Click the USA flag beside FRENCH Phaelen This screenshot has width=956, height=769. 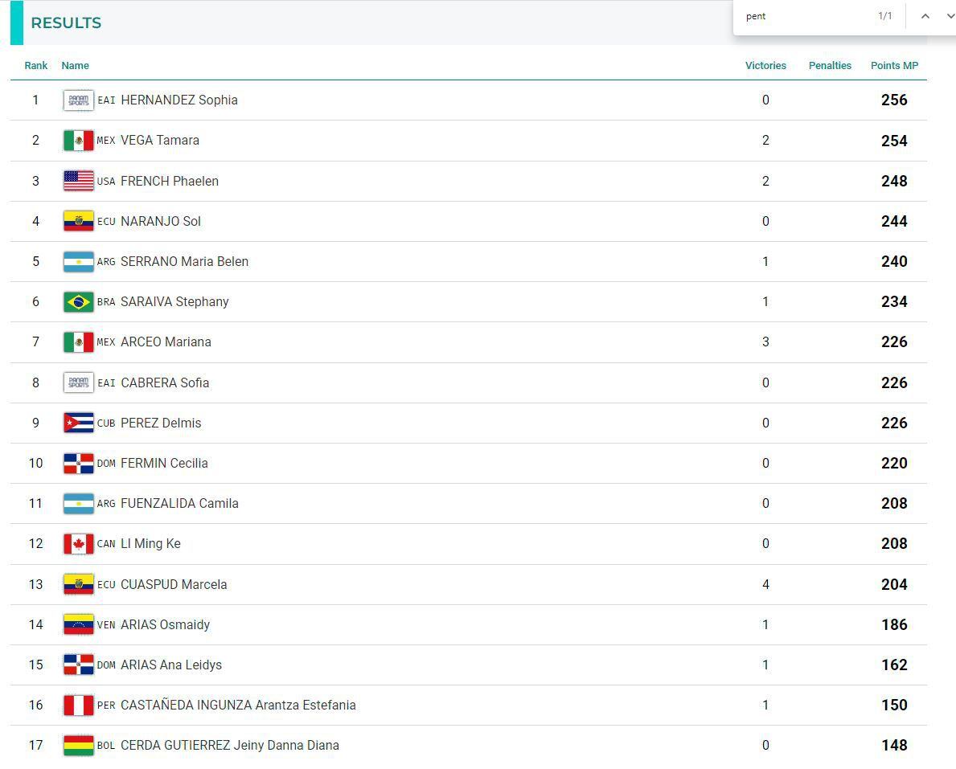(x=79, y=181)
